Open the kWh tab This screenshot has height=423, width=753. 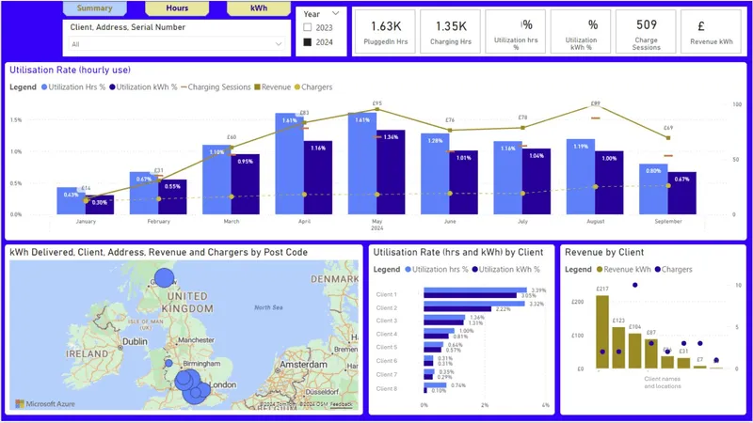(x=259, y=8)
